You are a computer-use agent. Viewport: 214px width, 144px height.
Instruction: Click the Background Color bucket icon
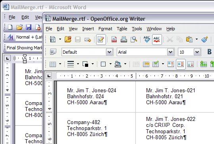pos(118,64)
